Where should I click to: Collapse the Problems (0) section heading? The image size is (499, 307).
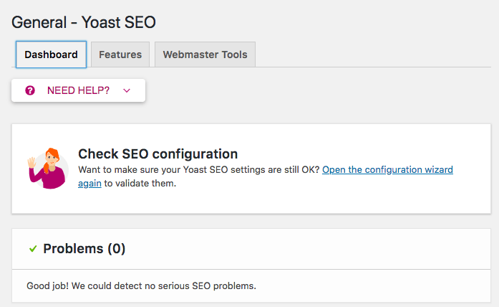(x=84, y=249)
